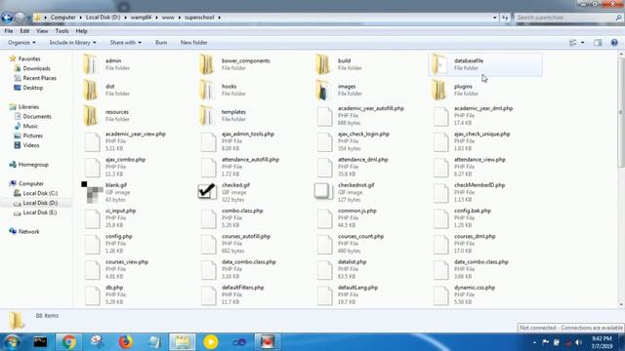The image size is (625, 351).
Task: Open the Documents library
Action: point(37,117)
